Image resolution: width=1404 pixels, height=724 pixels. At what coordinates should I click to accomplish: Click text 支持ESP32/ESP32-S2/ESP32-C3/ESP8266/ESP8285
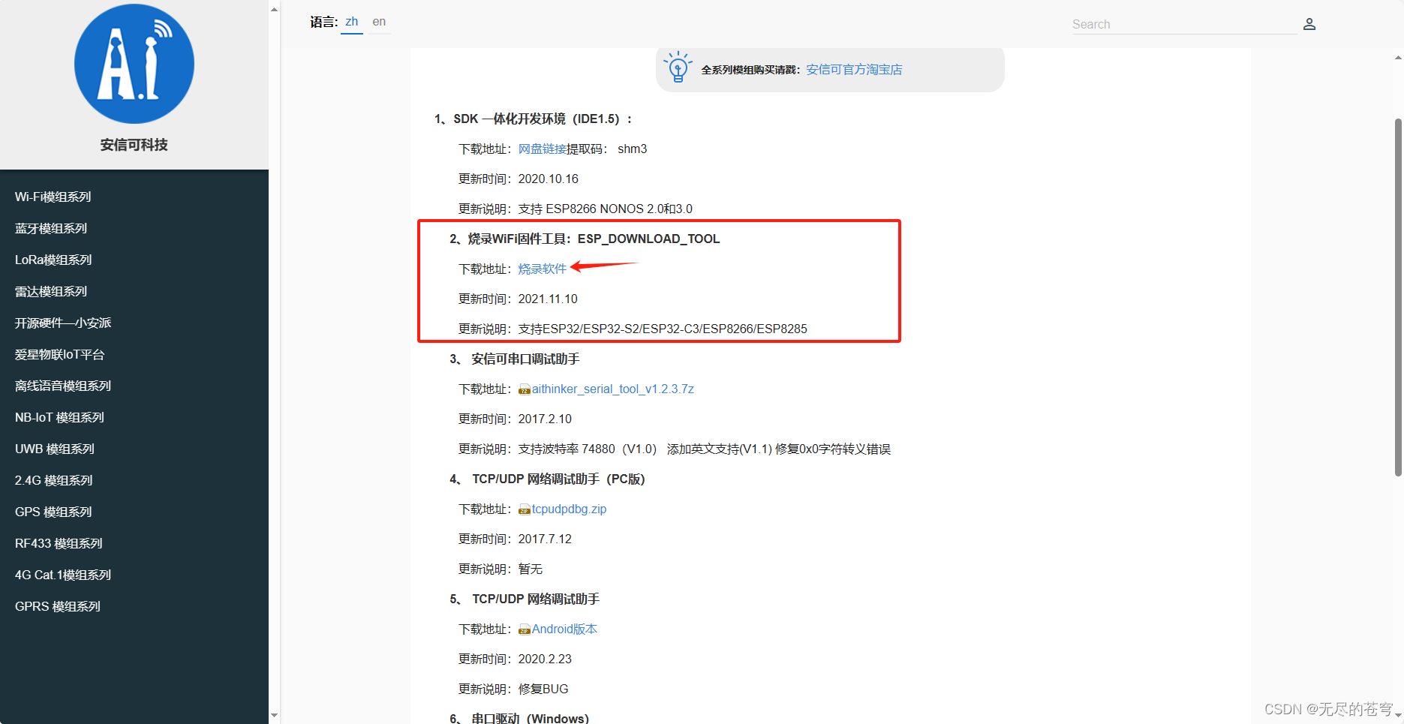point(663,329)
